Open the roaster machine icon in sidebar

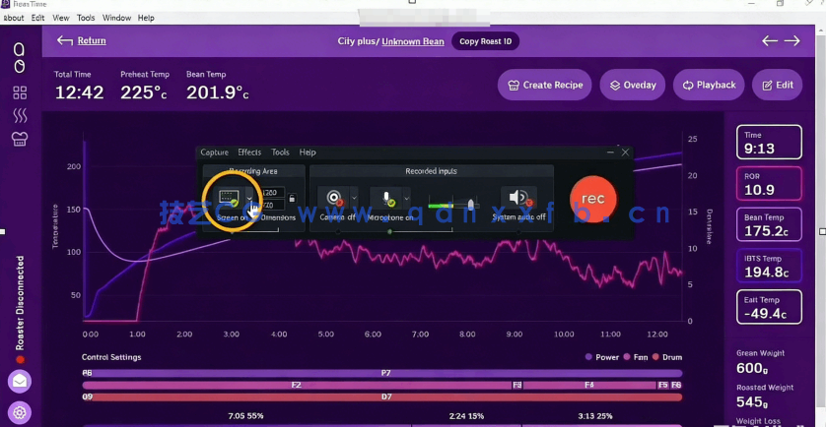tap(19, 139)
